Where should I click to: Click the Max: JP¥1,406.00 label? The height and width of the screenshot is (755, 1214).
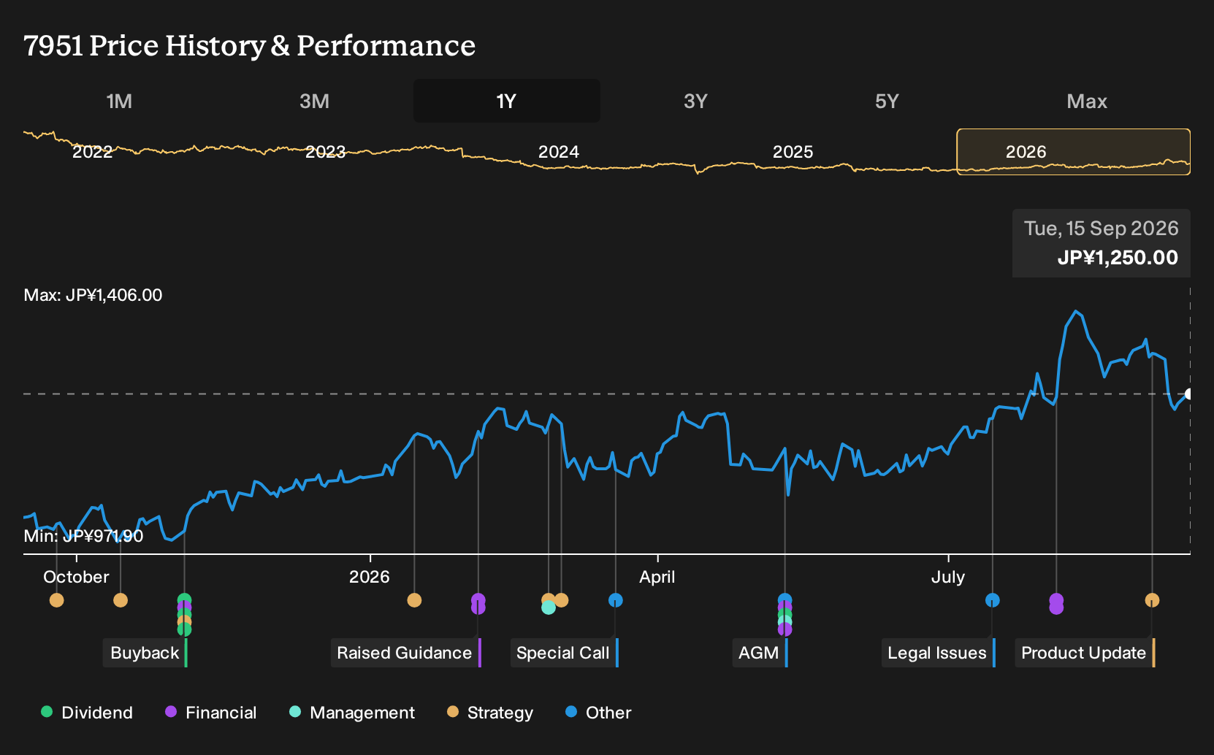(x=93, y=295)
